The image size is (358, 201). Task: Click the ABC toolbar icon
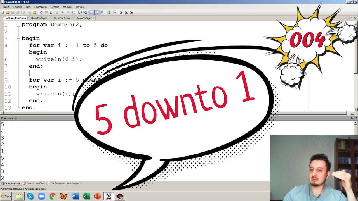[x=102, y=12]
